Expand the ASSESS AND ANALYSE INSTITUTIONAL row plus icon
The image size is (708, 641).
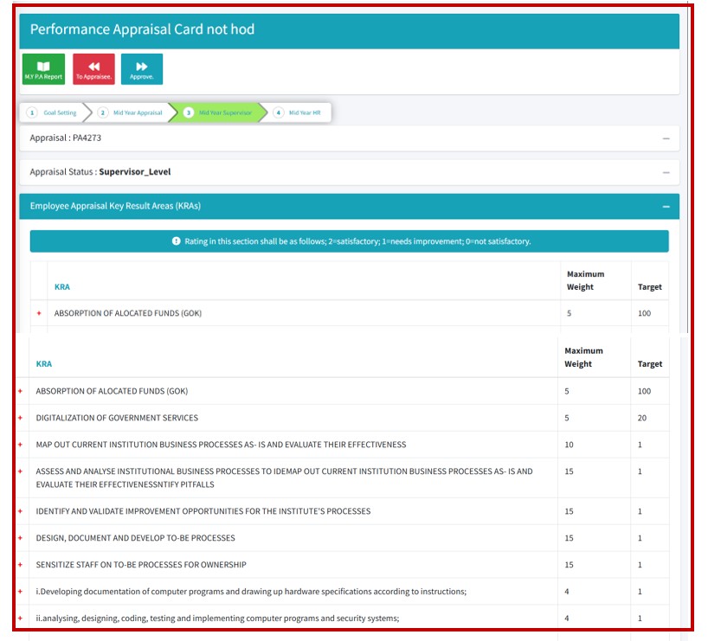click(21, 471)
